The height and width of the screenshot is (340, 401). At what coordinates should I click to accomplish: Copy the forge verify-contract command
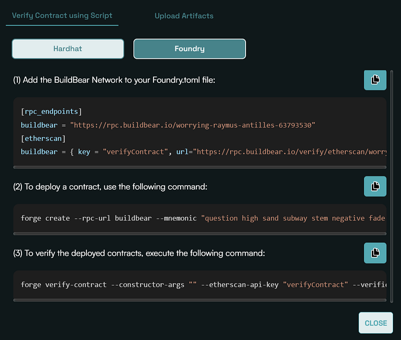pyautogui.click(x=375, y=253)
